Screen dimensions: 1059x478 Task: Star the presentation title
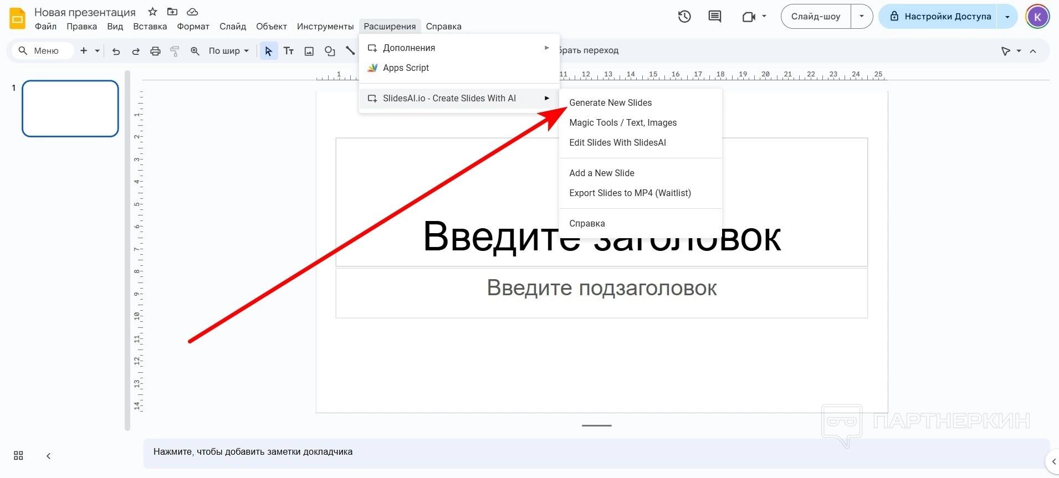click(x=153, y=12)
